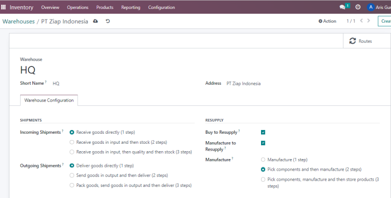
Task: Click the Create button
Action: click(x=385, y=21)
